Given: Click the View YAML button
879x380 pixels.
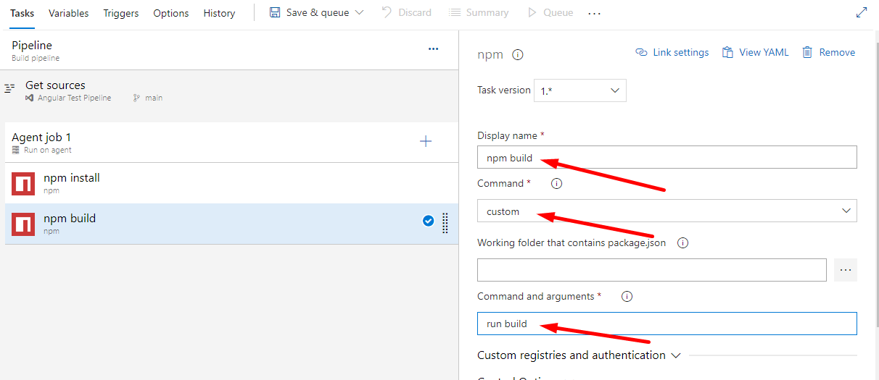Looking at the screenshot, I should tap(755, 52).
